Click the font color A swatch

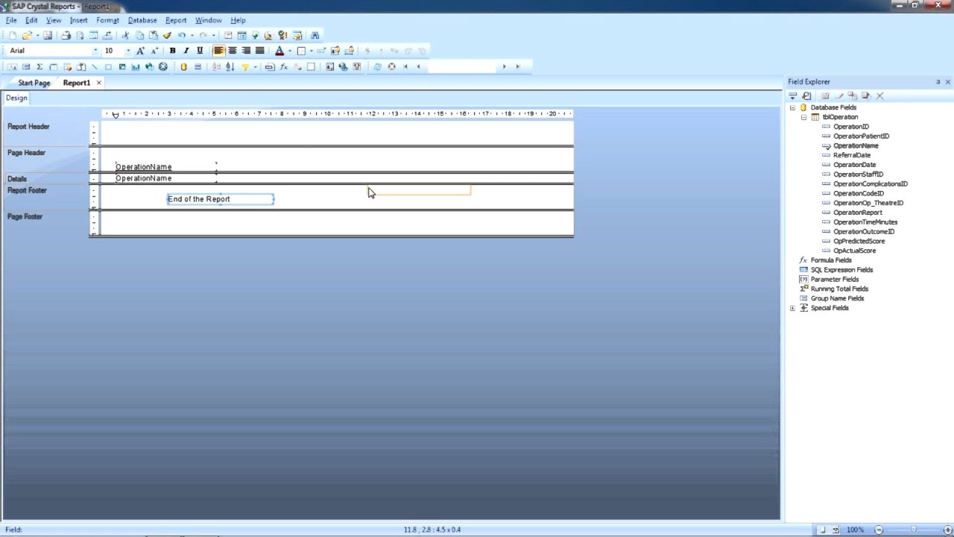279,50
